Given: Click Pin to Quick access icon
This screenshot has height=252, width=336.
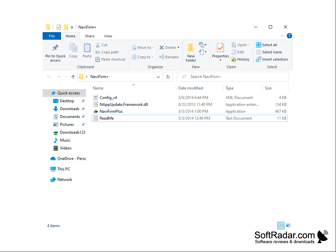Looking at the screenshot, I should click(55, 48).
